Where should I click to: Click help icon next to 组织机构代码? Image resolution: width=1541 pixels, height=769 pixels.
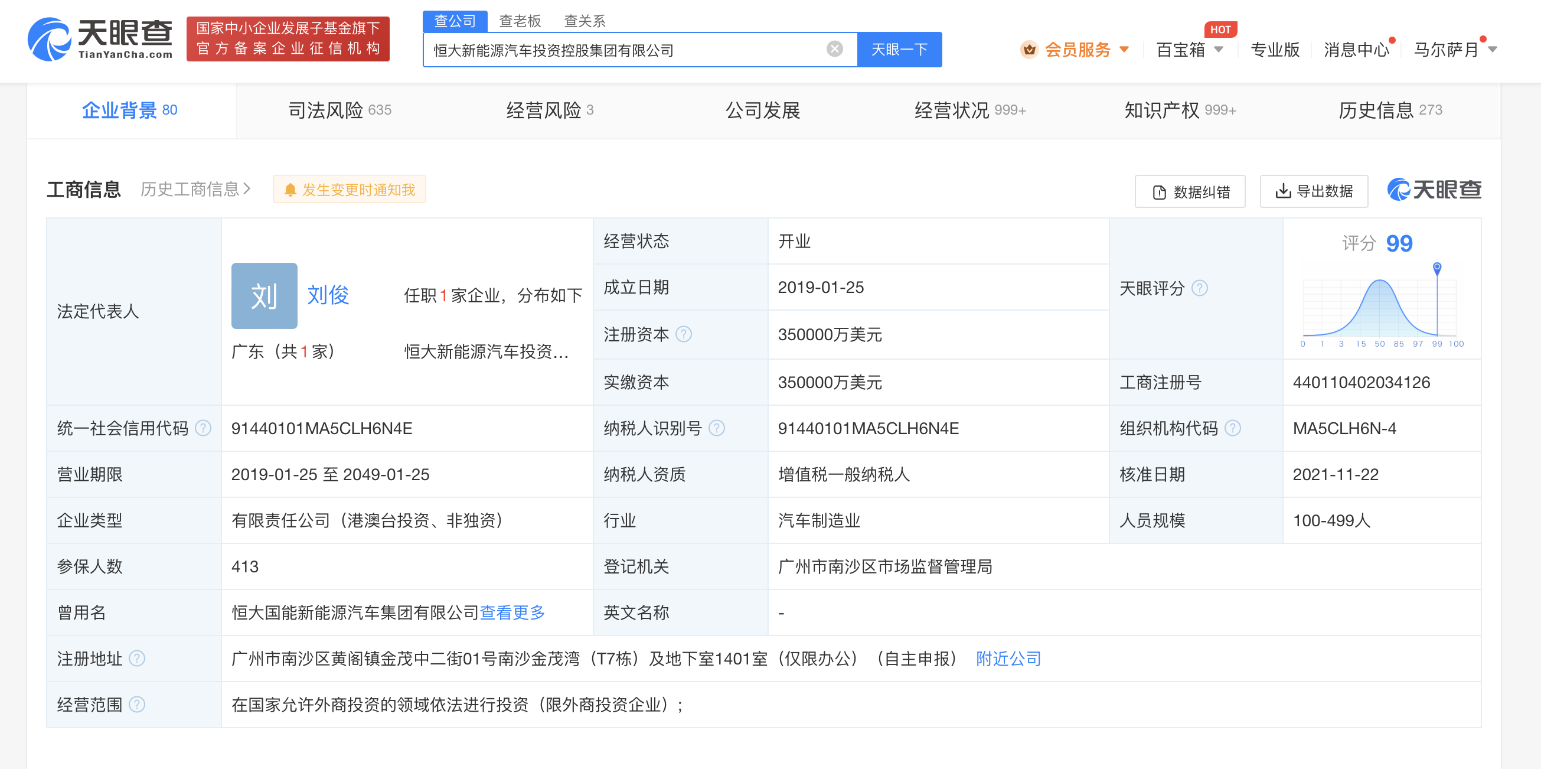1232,428
